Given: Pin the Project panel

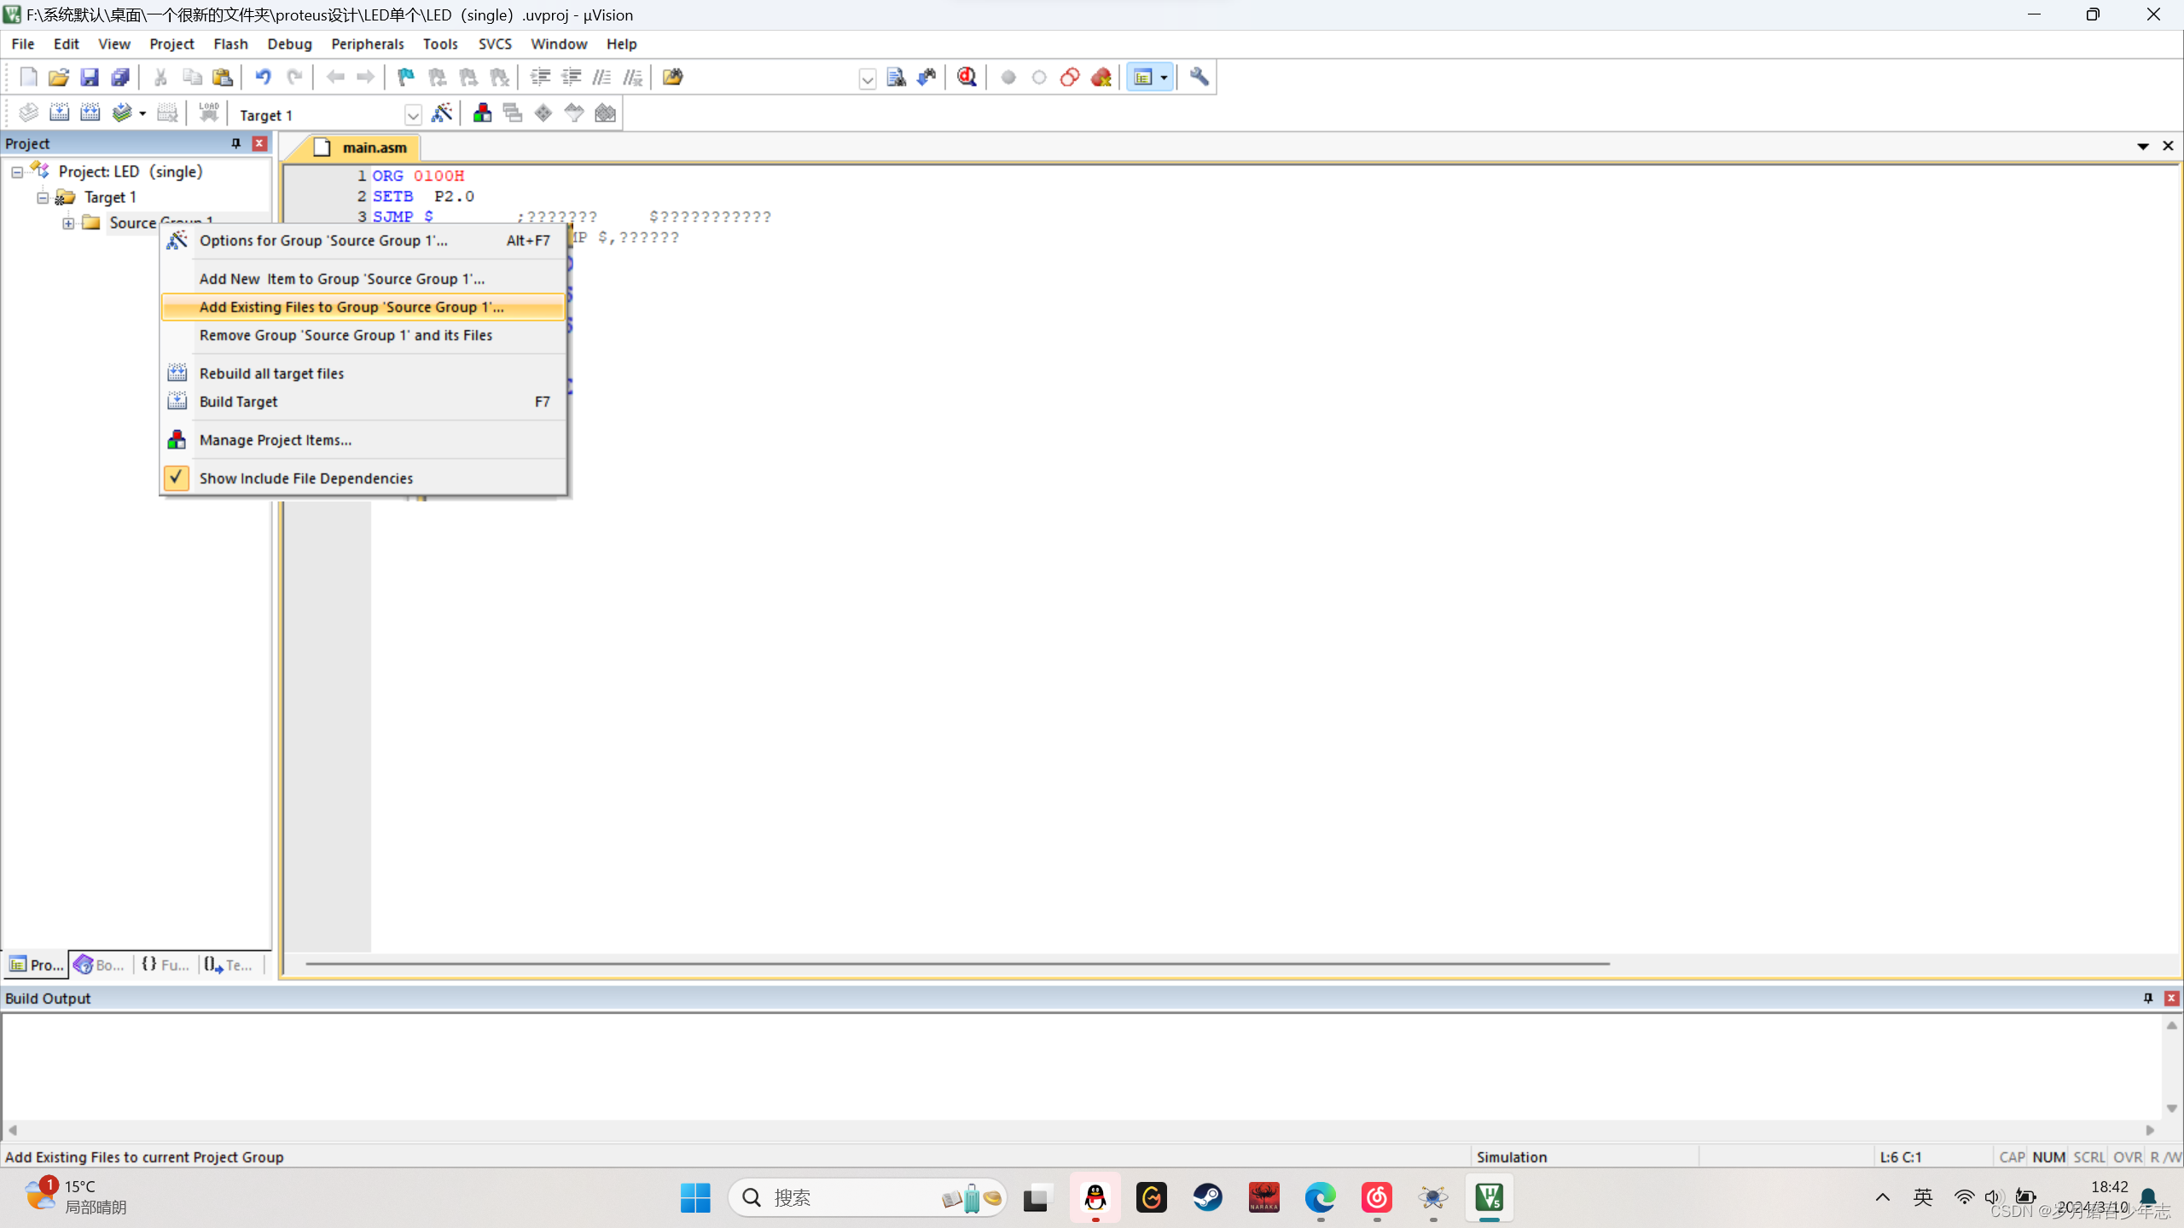Looking at the screenshot, I should (x=236, y=143).
